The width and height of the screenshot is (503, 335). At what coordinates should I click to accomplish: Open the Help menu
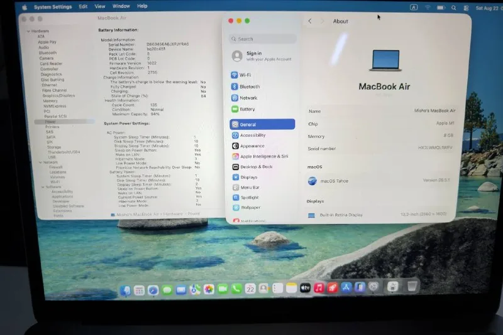click(142, 6)
